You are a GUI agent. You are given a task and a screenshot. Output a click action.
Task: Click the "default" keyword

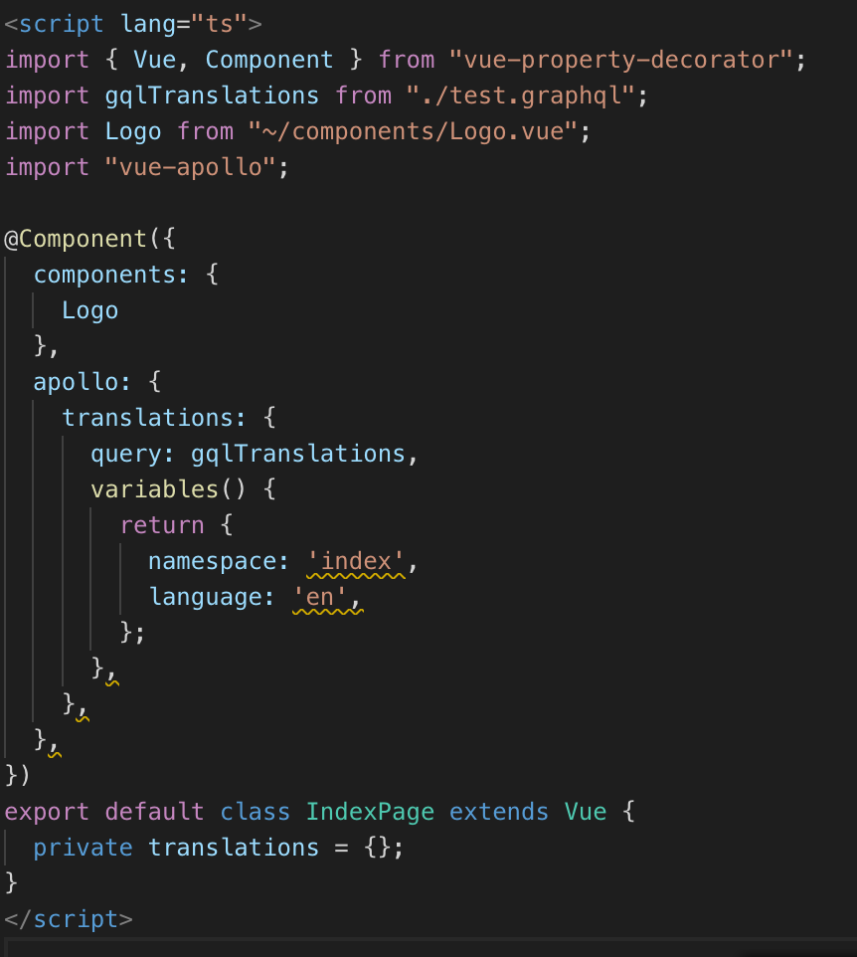pos(154,812)
